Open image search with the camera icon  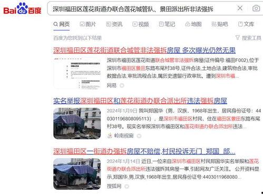256,8
